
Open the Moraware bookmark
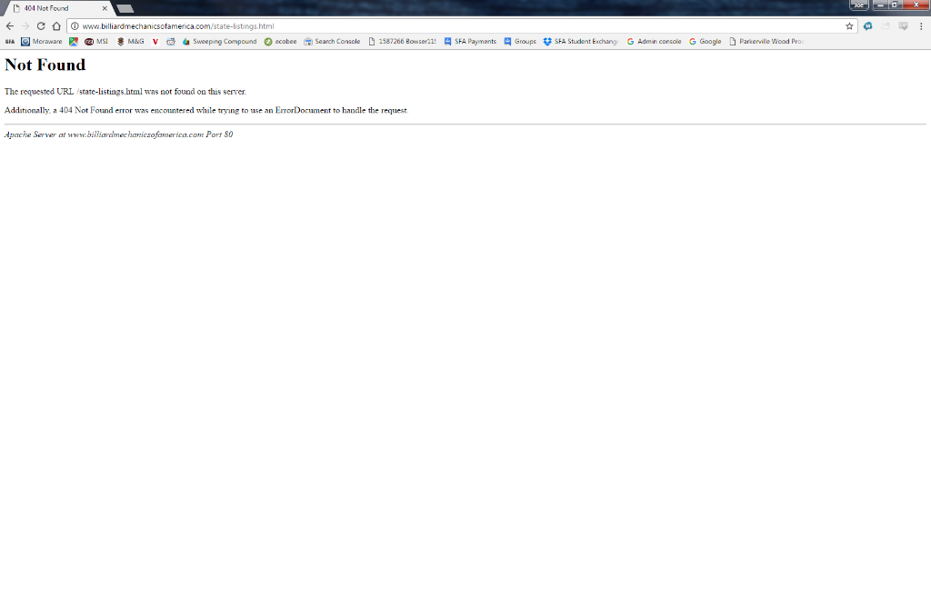pos(42,42)
